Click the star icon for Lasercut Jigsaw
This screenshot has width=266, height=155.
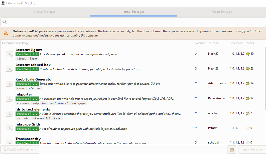pyautogui.click(x=248, y=54)
